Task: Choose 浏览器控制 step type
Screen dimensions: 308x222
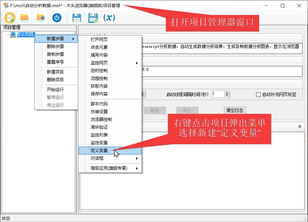Action: tap(110, 119)
